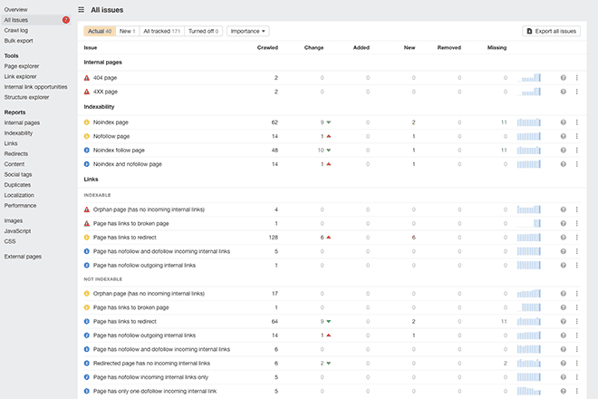Viewport: 598px width, 399px height.
Task: Switch to the All tracked 171 tab
Action: (x=161, y=31)
